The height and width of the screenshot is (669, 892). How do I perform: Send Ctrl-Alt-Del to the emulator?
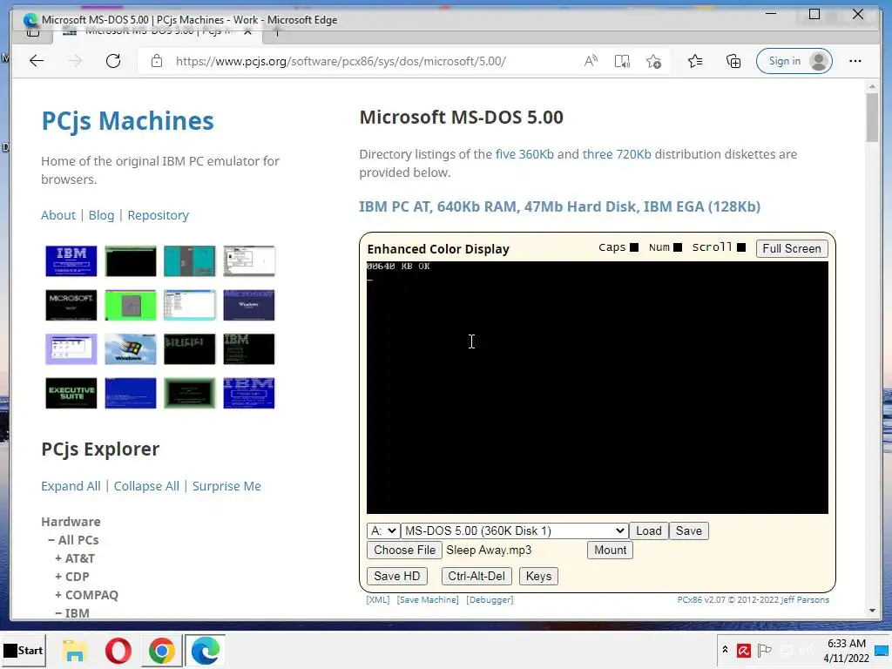pyautogui.click(x=476, y=577)
